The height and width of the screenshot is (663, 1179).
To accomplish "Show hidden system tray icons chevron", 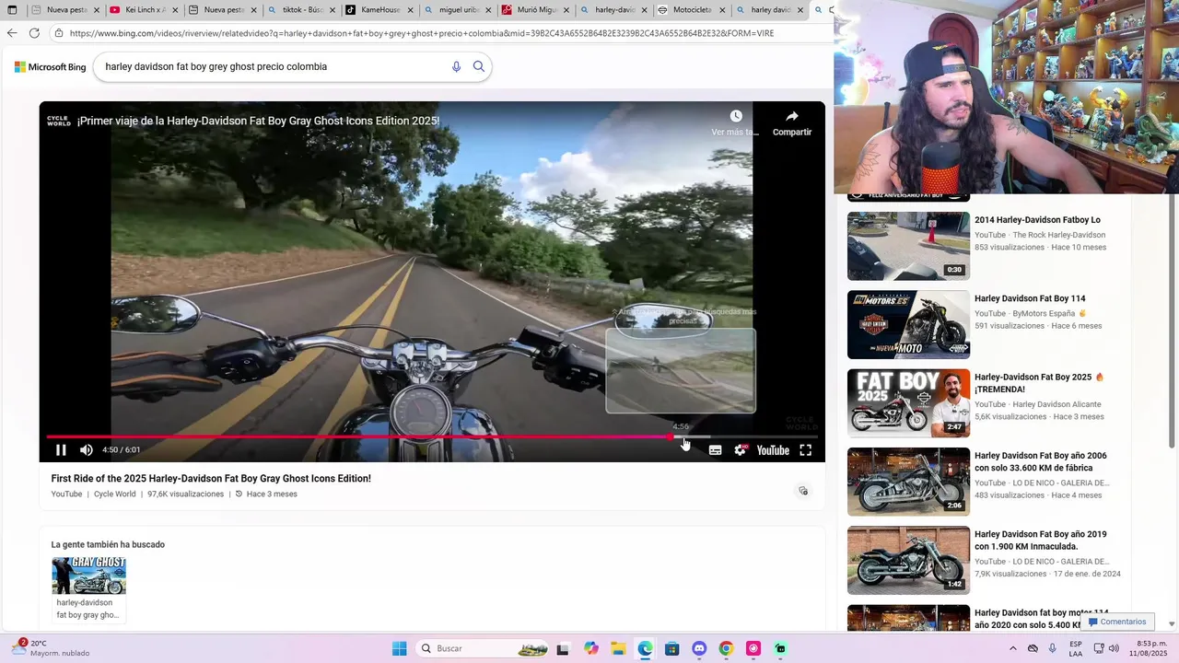I will click(1013, 648).
